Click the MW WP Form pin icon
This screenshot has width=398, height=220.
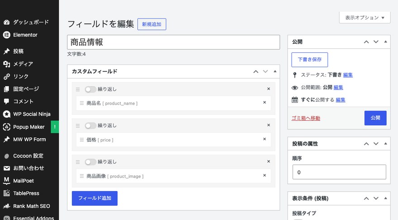coord(7,139)
